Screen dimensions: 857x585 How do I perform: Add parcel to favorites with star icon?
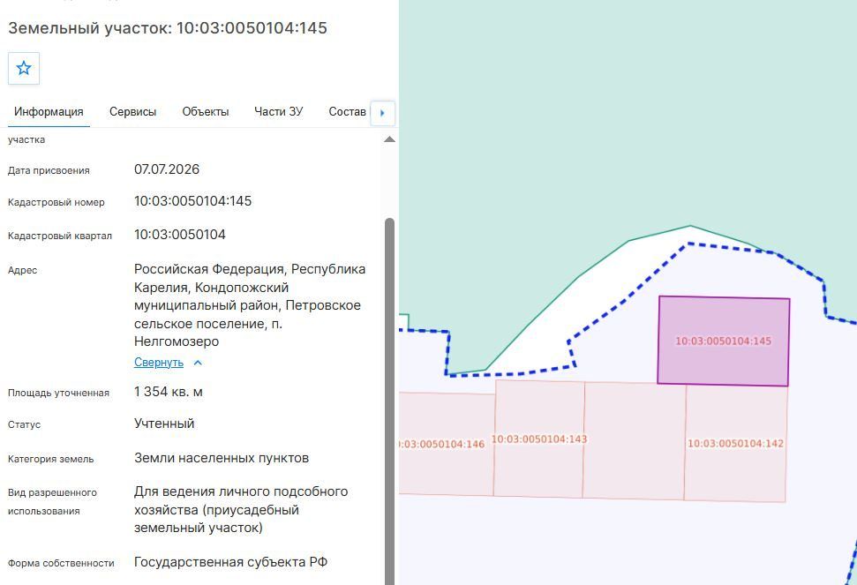(x=24, y=68)
